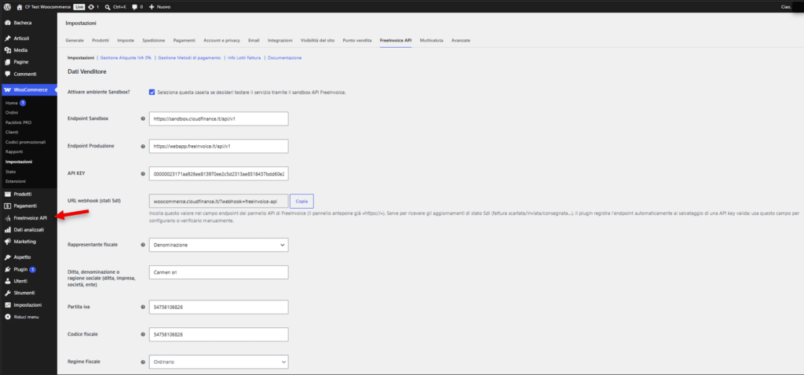
Task: Click the Endpoint Produzione URL field
Action: (x=218, y=146)
